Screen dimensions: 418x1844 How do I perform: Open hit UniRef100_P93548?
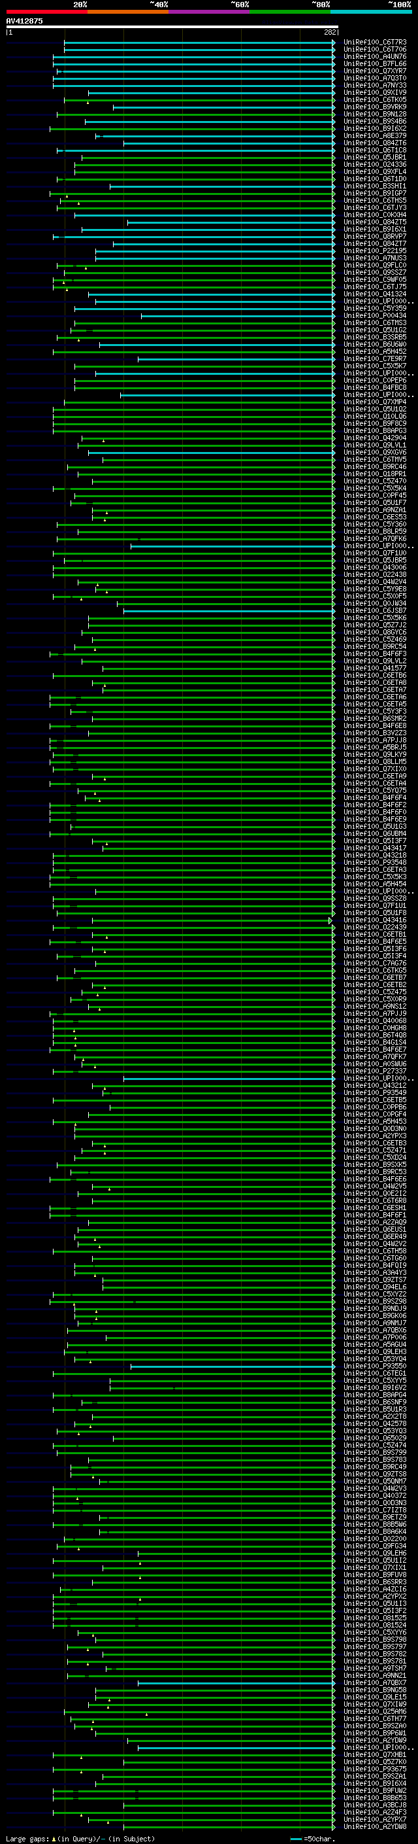point(375,863)
